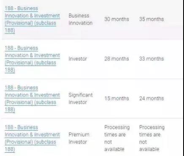Select the 'Premium Investor' stream cell
Screen dimensions: 184x156
(x=79, y=138)
